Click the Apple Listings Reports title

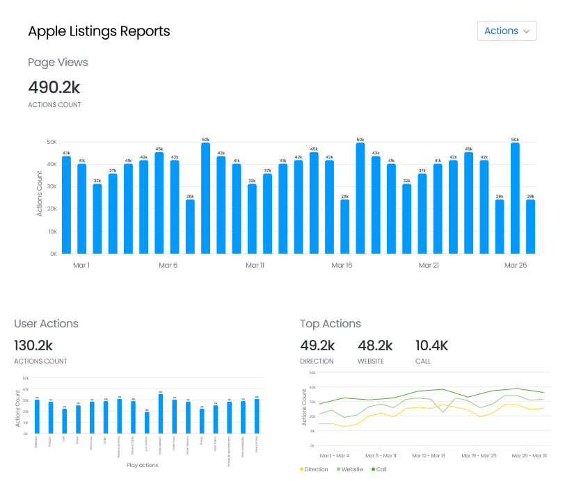[99, 31]
